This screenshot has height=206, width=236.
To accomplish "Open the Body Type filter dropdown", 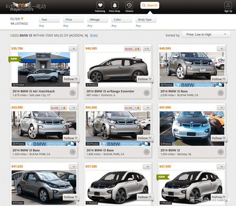I will point(146,20).
